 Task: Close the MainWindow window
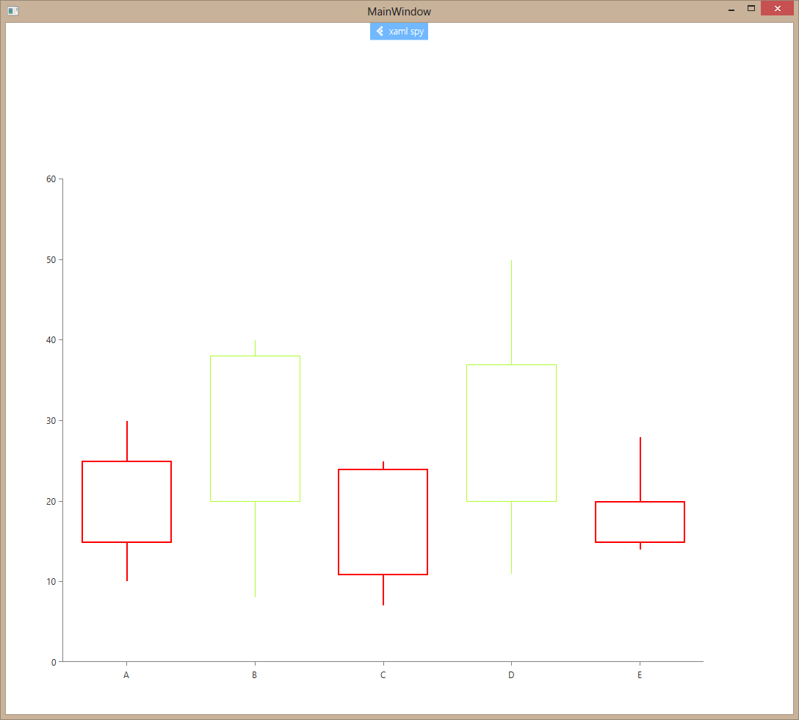(x=777, y=8)
